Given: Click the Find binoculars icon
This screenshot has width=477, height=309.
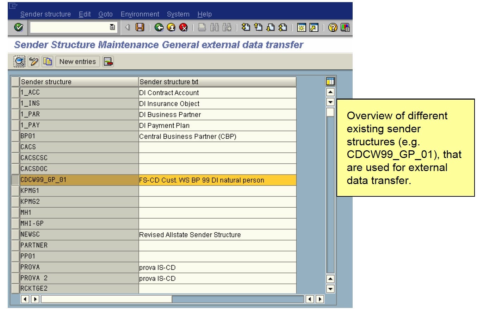Looking at the screenshot, I should 214,27.
